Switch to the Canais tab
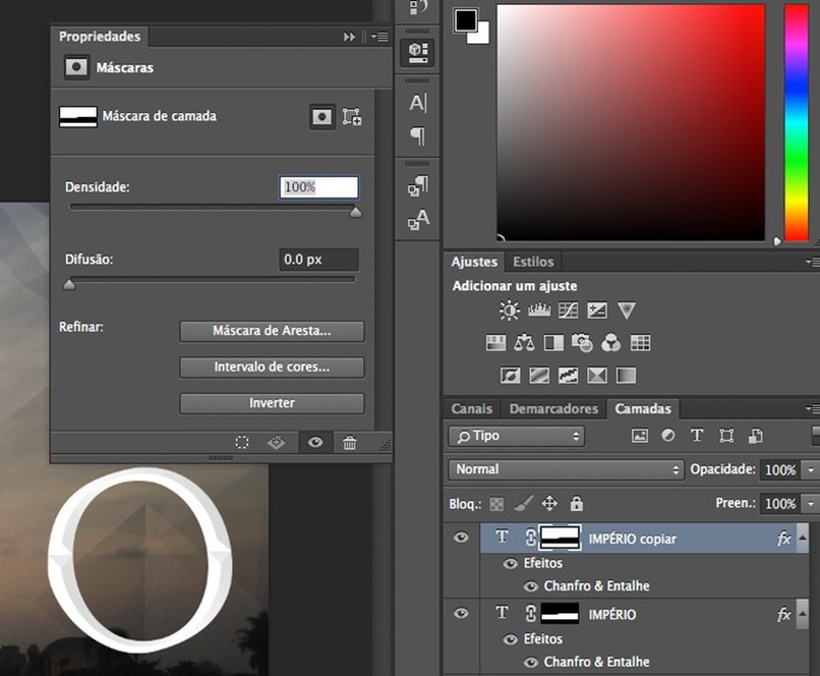 [472, 408]
